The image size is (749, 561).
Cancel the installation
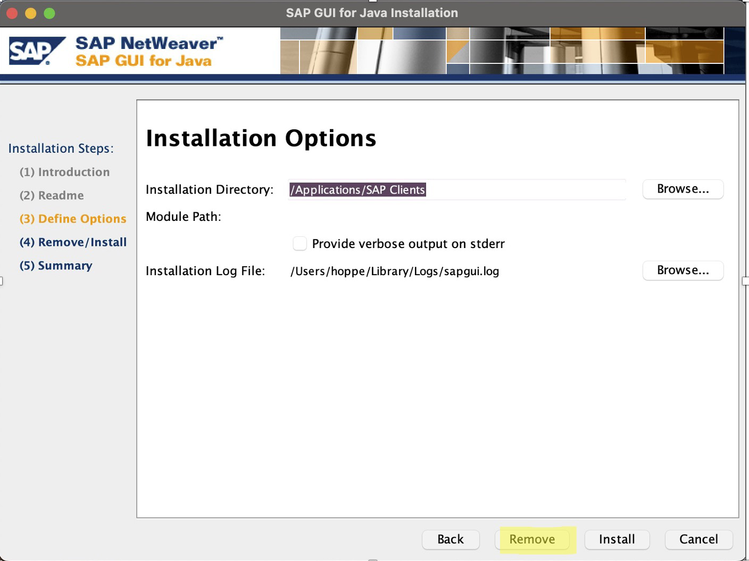click(x=698, y=539)
